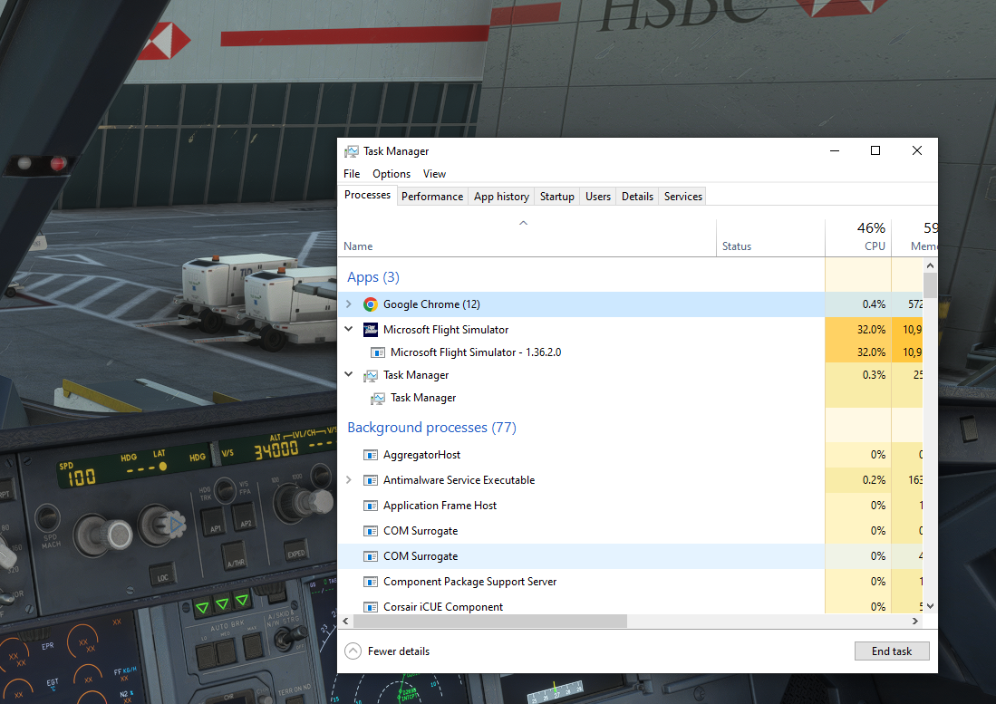Collapse the Microsoft Flight Simulator group
Screen dimensions: 996x704
coord(348,329)
